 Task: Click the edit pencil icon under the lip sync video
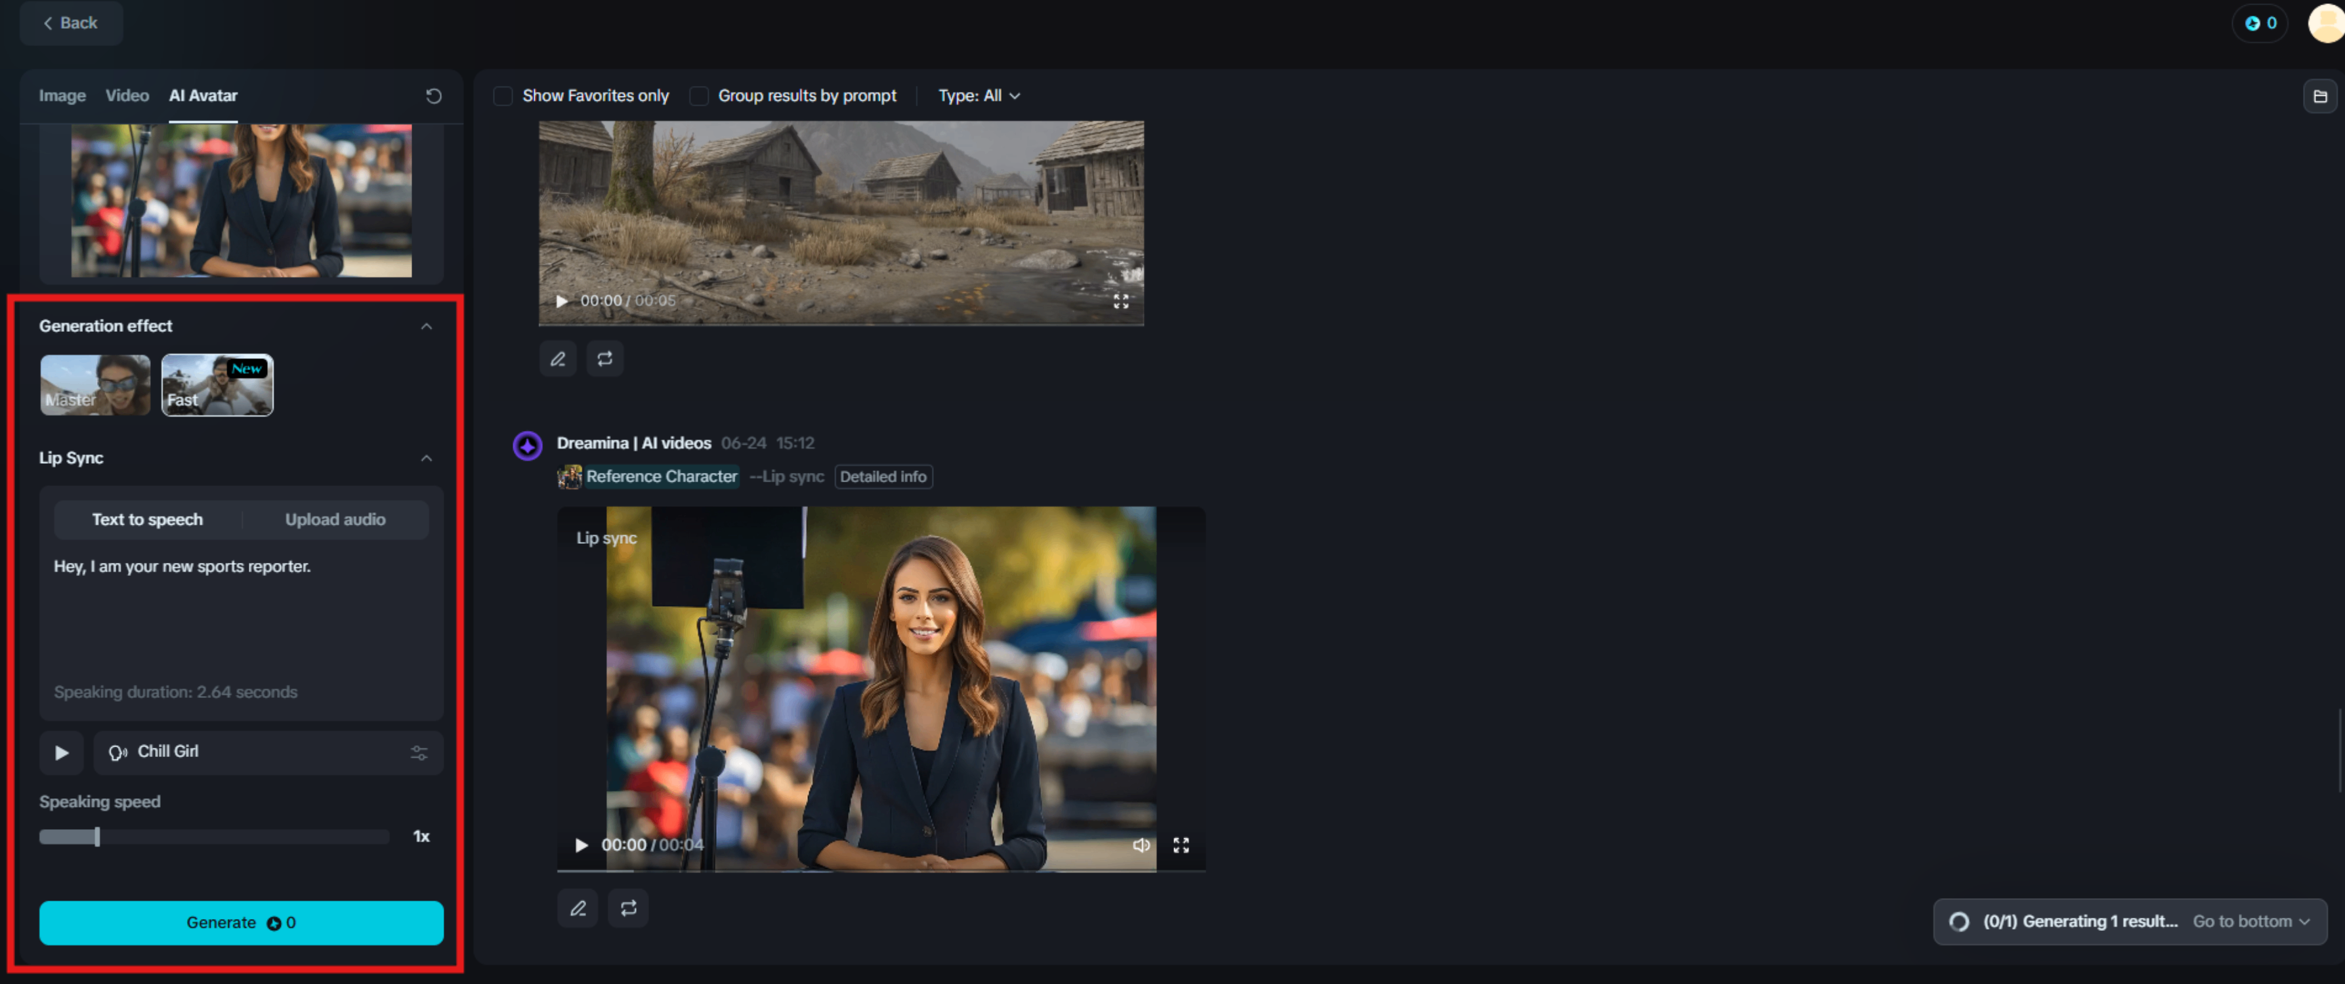577,909
